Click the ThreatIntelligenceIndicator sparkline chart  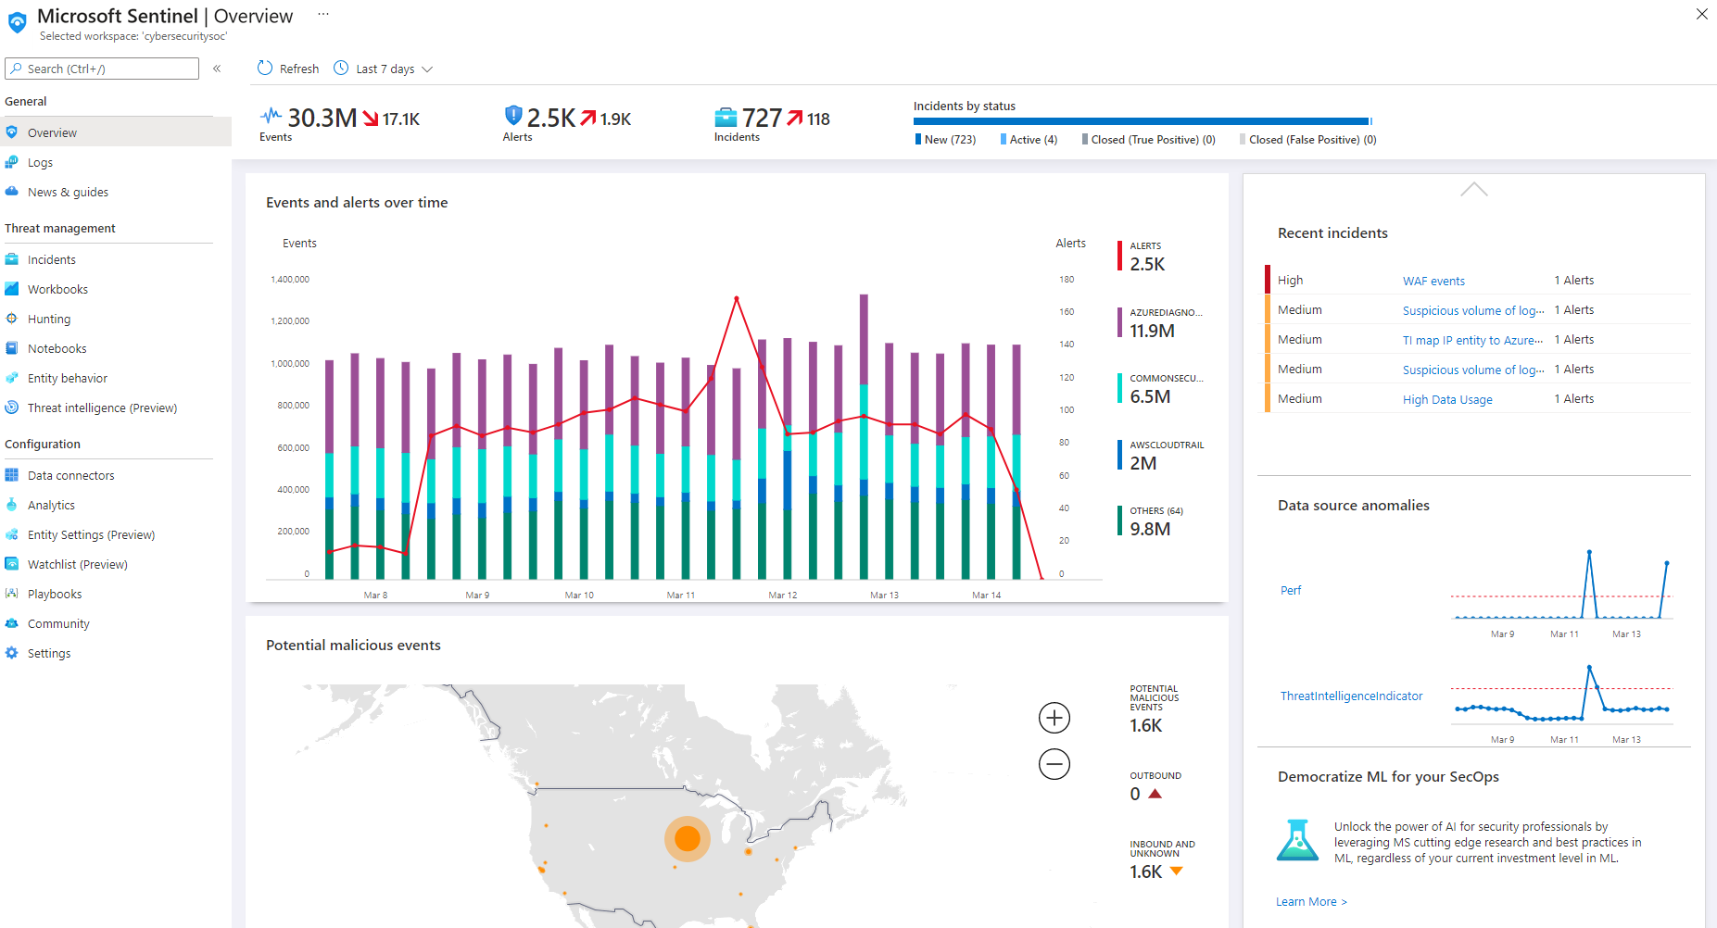pos(1561,695)
